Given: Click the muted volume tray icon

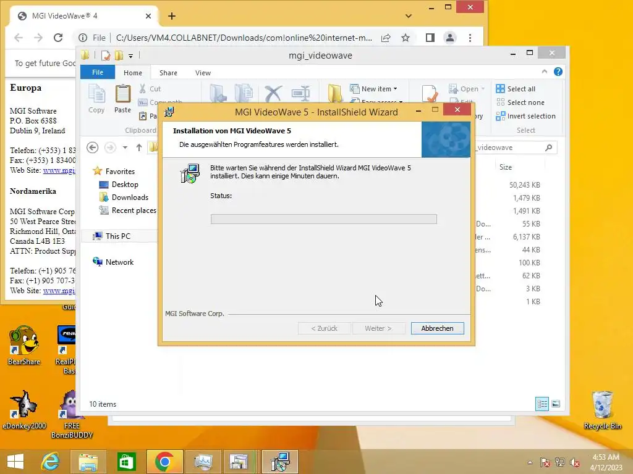Looking at the screenshot, I should [x=575, y=462].
